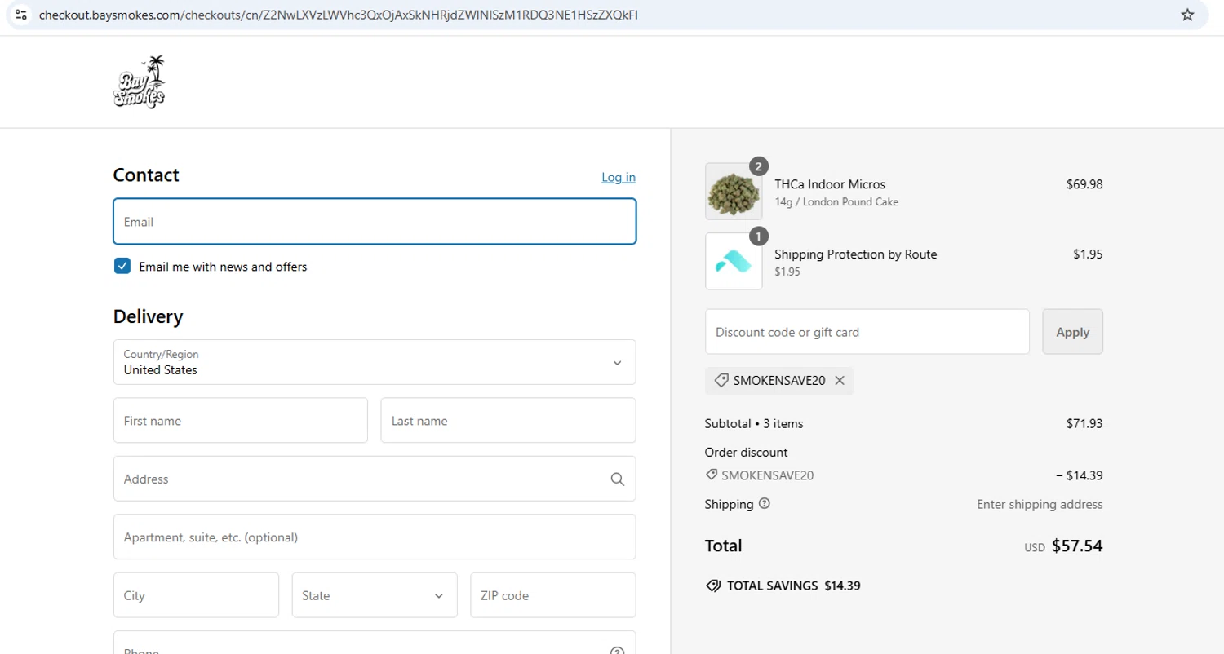1224x654 pixels.
Task: Click the Bay Smokes logo
Action: pos(139,82)
